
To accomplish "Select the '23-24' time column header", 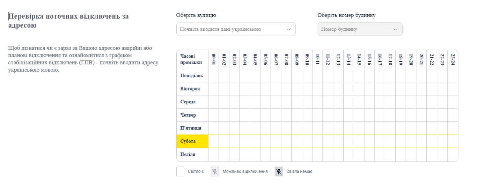I will 453,60.
